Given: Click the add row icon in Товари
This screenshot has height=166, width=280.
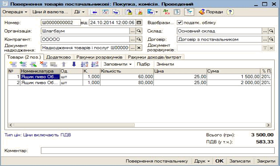Looking at the screenshot, I should 13,64.
